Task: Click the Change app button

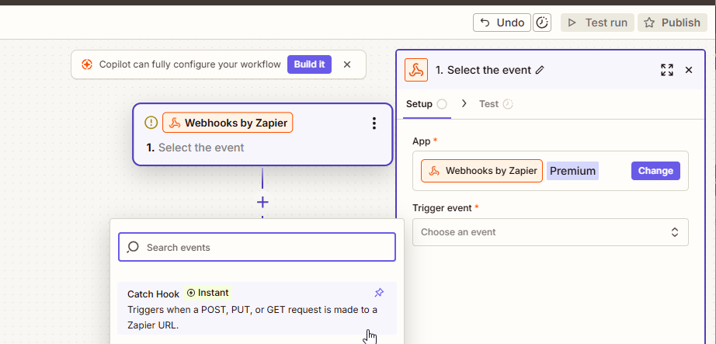Action: (655, 171)
